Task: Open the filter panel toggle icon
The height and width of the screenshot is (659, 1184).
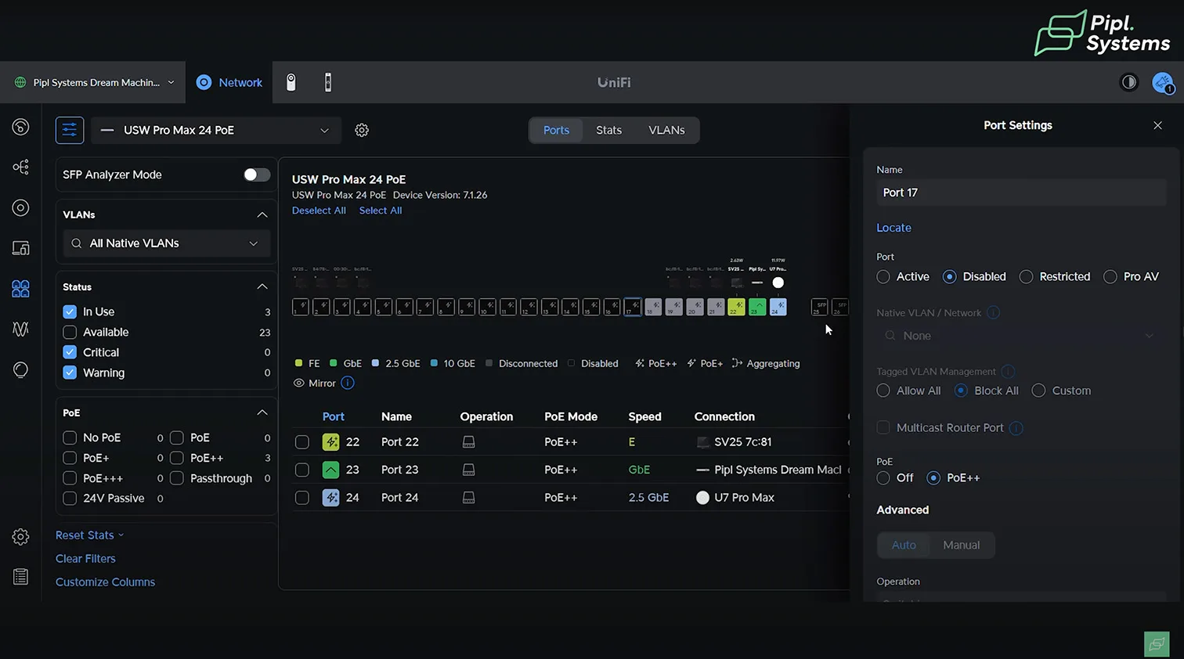Action: [x=70, y=130]
